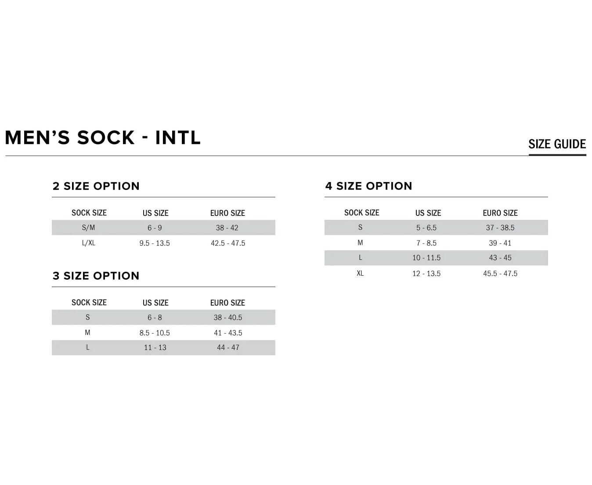Click the US size 6 - 9 cell

tap(155, 228)
